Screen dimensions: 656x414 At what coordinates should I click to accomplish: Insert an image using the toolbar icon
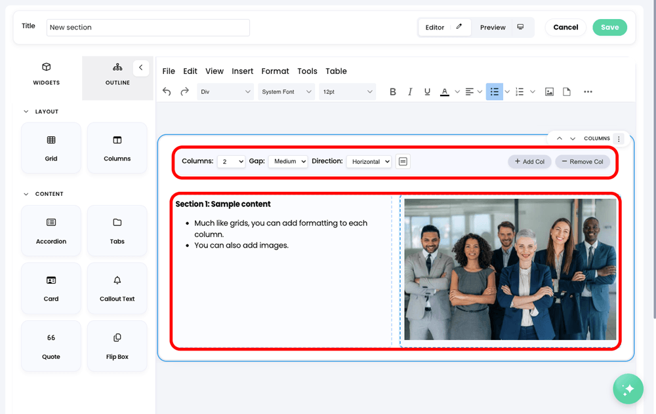pos(549,92)
